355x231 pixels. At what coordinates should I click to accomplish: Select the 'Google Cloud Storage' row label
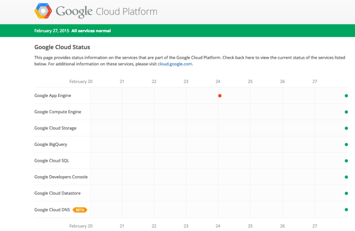[55, 128]
